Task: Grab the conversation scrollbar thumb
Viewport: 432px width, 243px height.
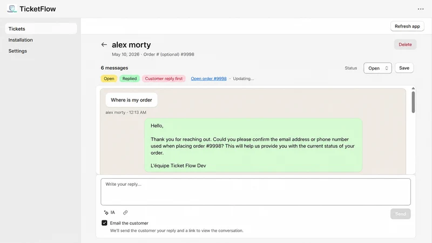Action: pos(413,102)
